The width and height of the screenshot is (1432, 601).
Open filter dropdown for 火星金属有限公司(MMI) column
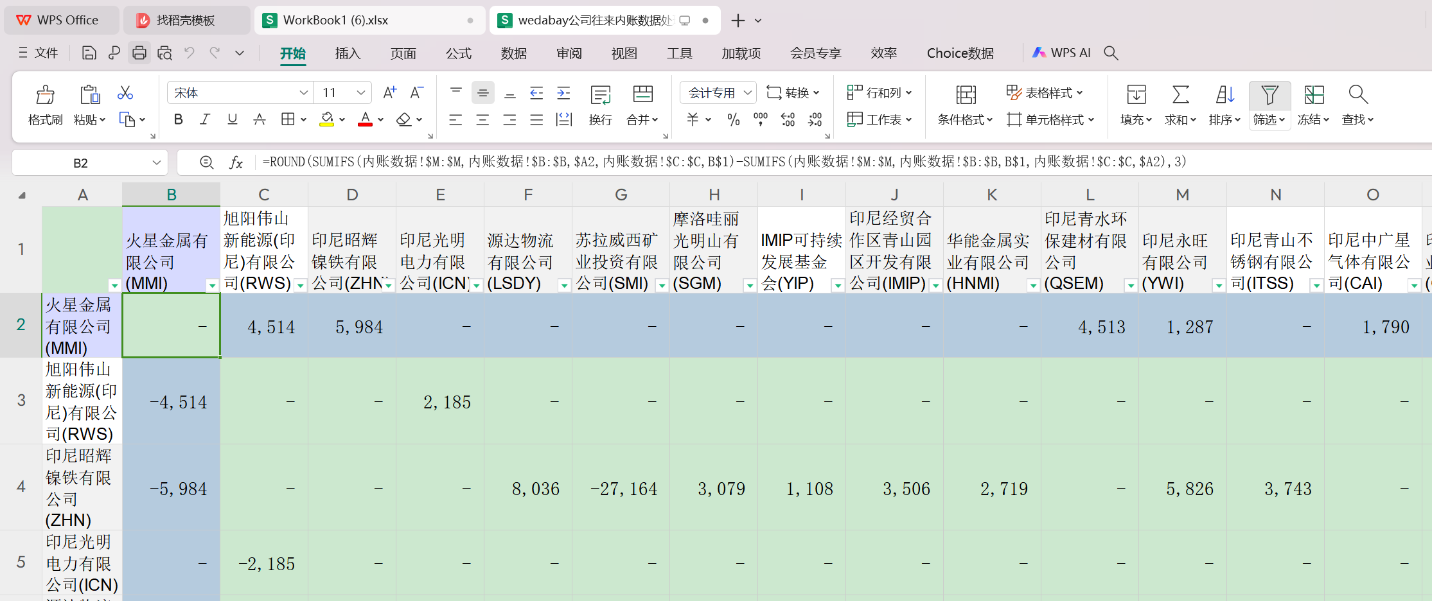212,285
